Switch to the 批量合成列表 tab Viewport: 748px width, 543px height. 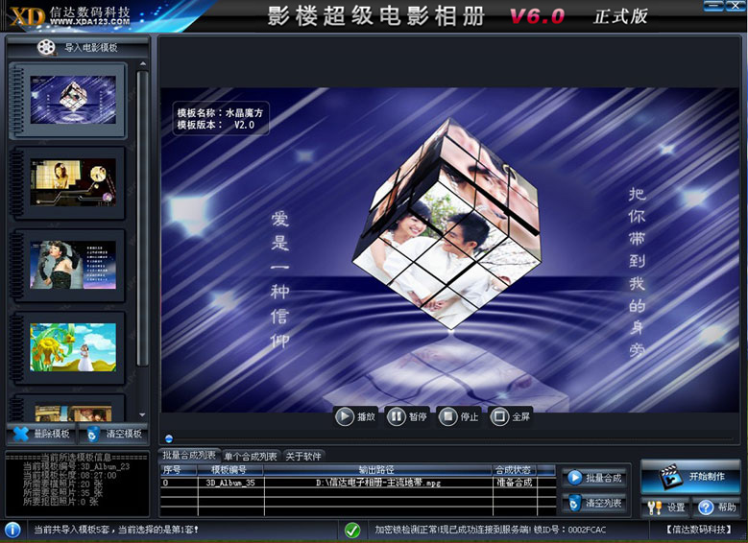pyautogui.click(x=189, y=456)
